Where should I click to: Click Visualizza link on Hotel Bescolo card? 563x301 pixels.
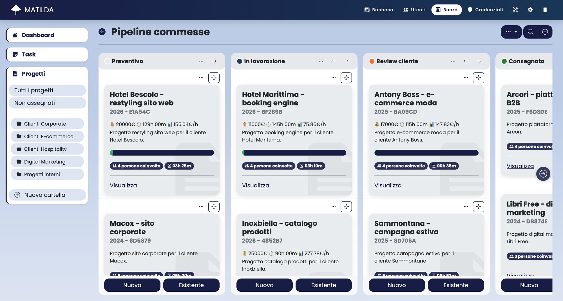click(123, 185)
